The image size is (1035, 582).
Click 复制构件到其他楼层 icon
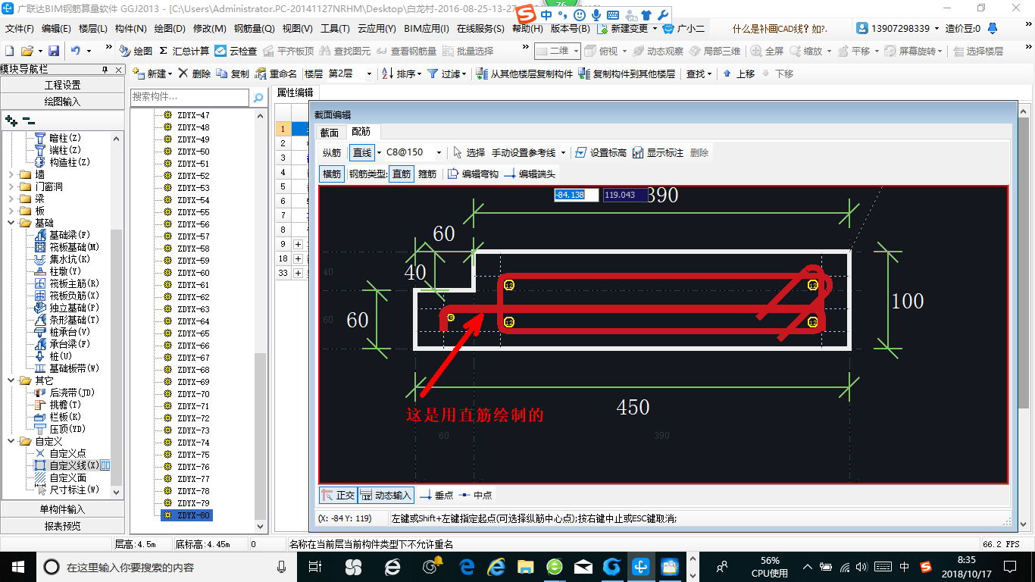(627, 74)
